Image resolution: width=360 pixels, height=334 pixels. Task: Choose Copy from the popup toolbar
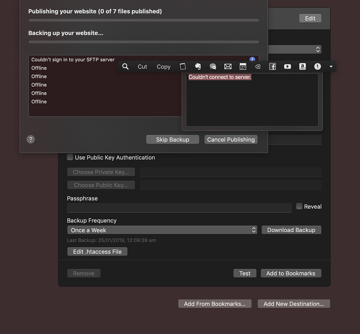[x=163, y=67]
